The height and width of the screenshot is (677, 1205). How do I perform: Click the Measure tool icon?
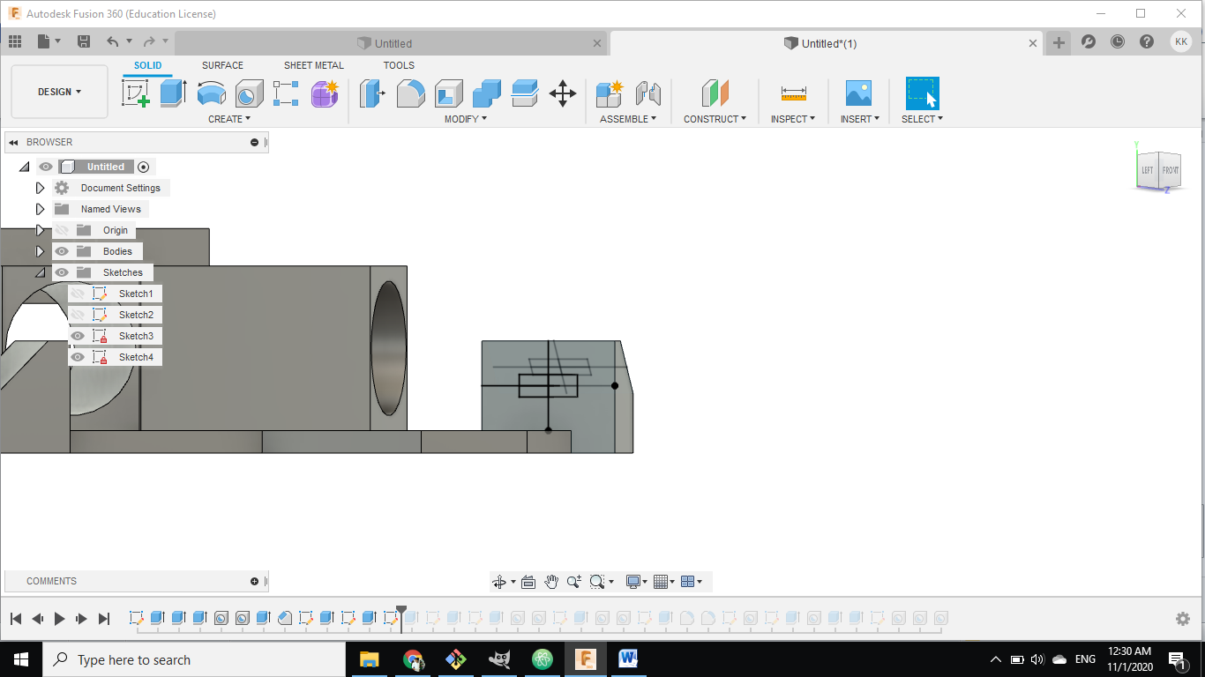[x=793, y=93]
